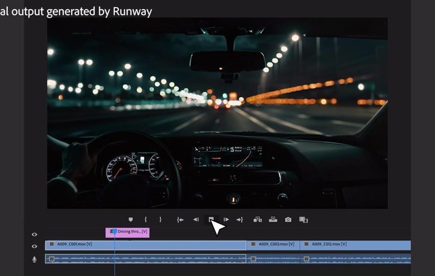Viewport: 435px width, 276px height.
Task: Toggle eye icon for the A009 video track
Action: coord(34,246)
